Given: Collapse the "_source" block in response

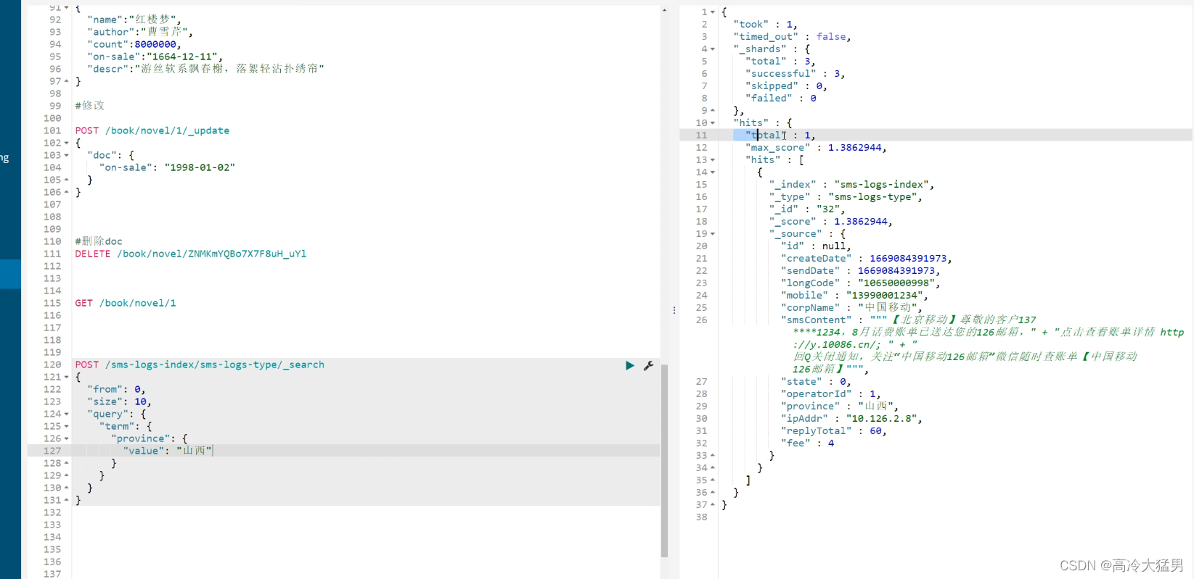Looking at the screenshot, I should pos(713,233).
